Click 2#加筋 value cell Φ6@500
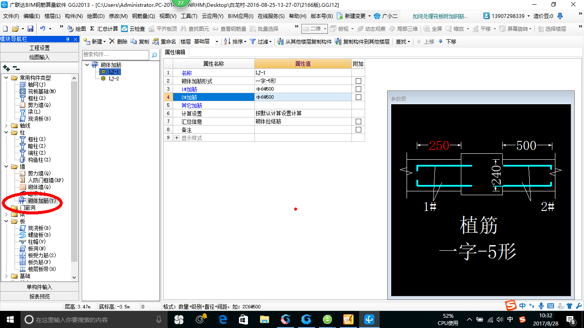The height and width of the screenshot is (328, 584). (303, 97)
